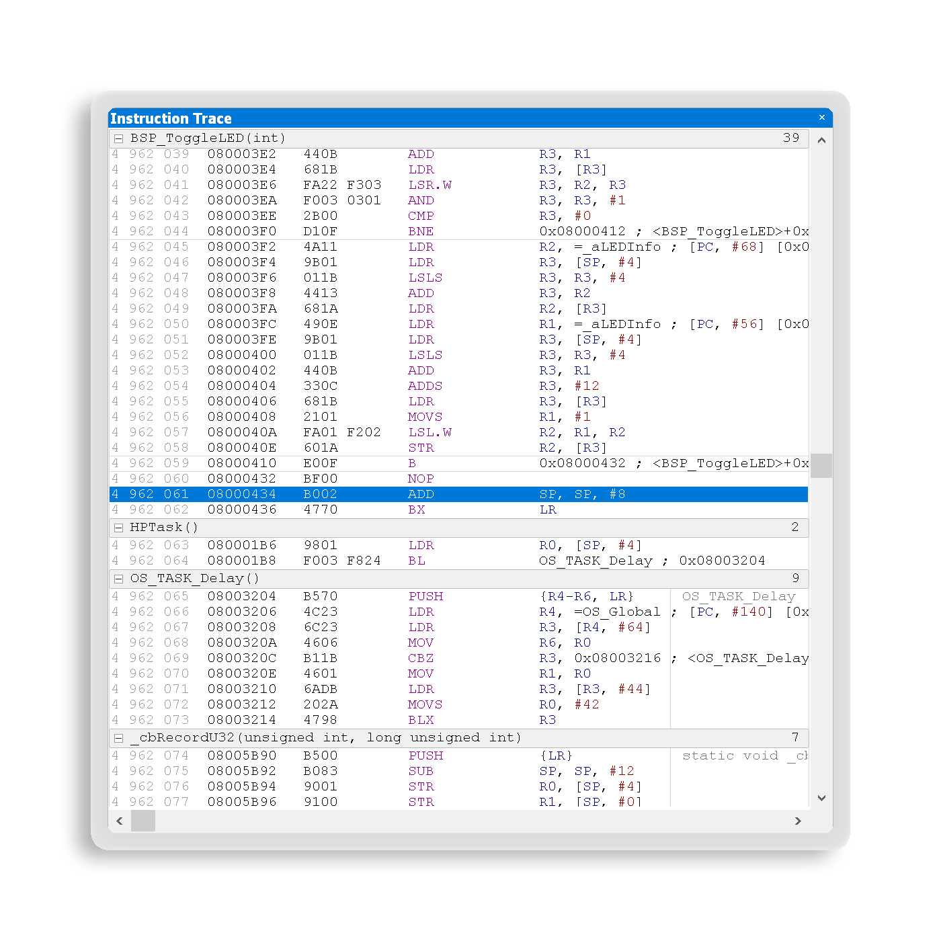Close the Instruction Trace window
Screen dimensions: 941x941
point(821,118)
